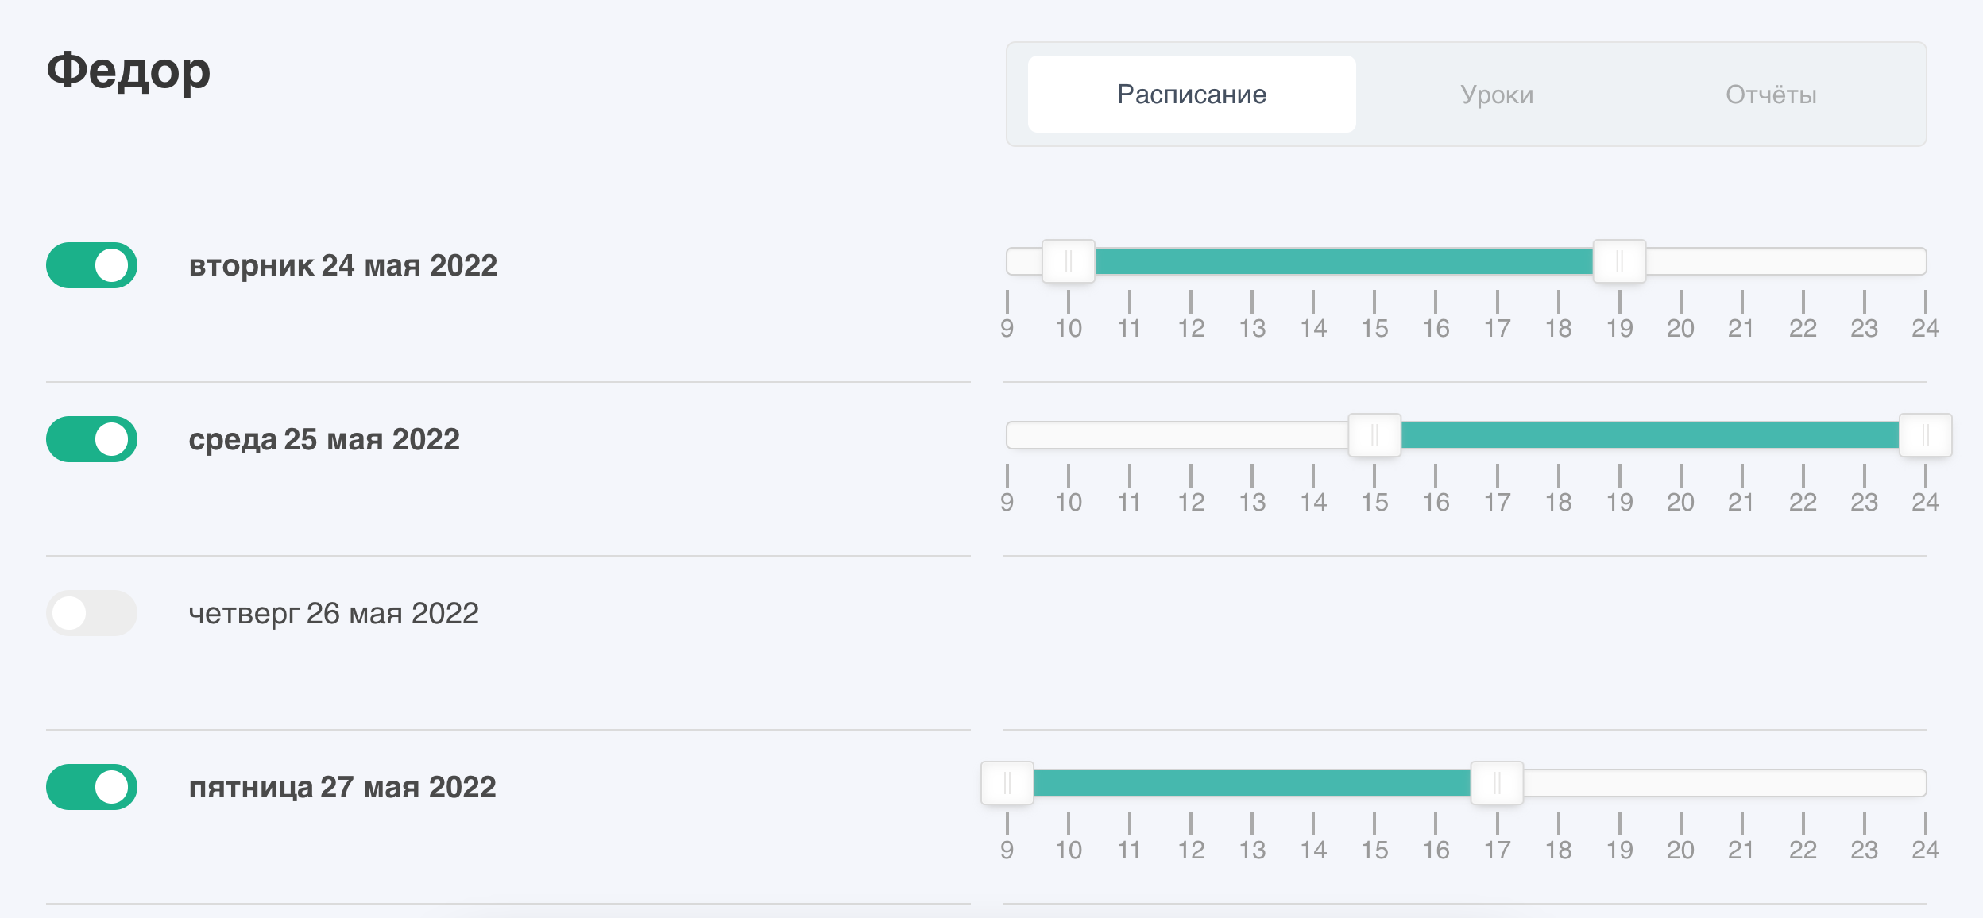Click the green filled range on Tuesday's slider

pyautogui.click(x=1343, y=261)
